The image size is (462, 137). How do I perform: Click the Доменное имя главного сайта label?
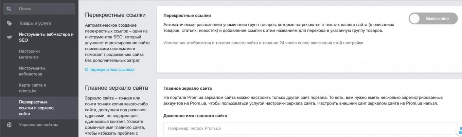pos(195,116)
